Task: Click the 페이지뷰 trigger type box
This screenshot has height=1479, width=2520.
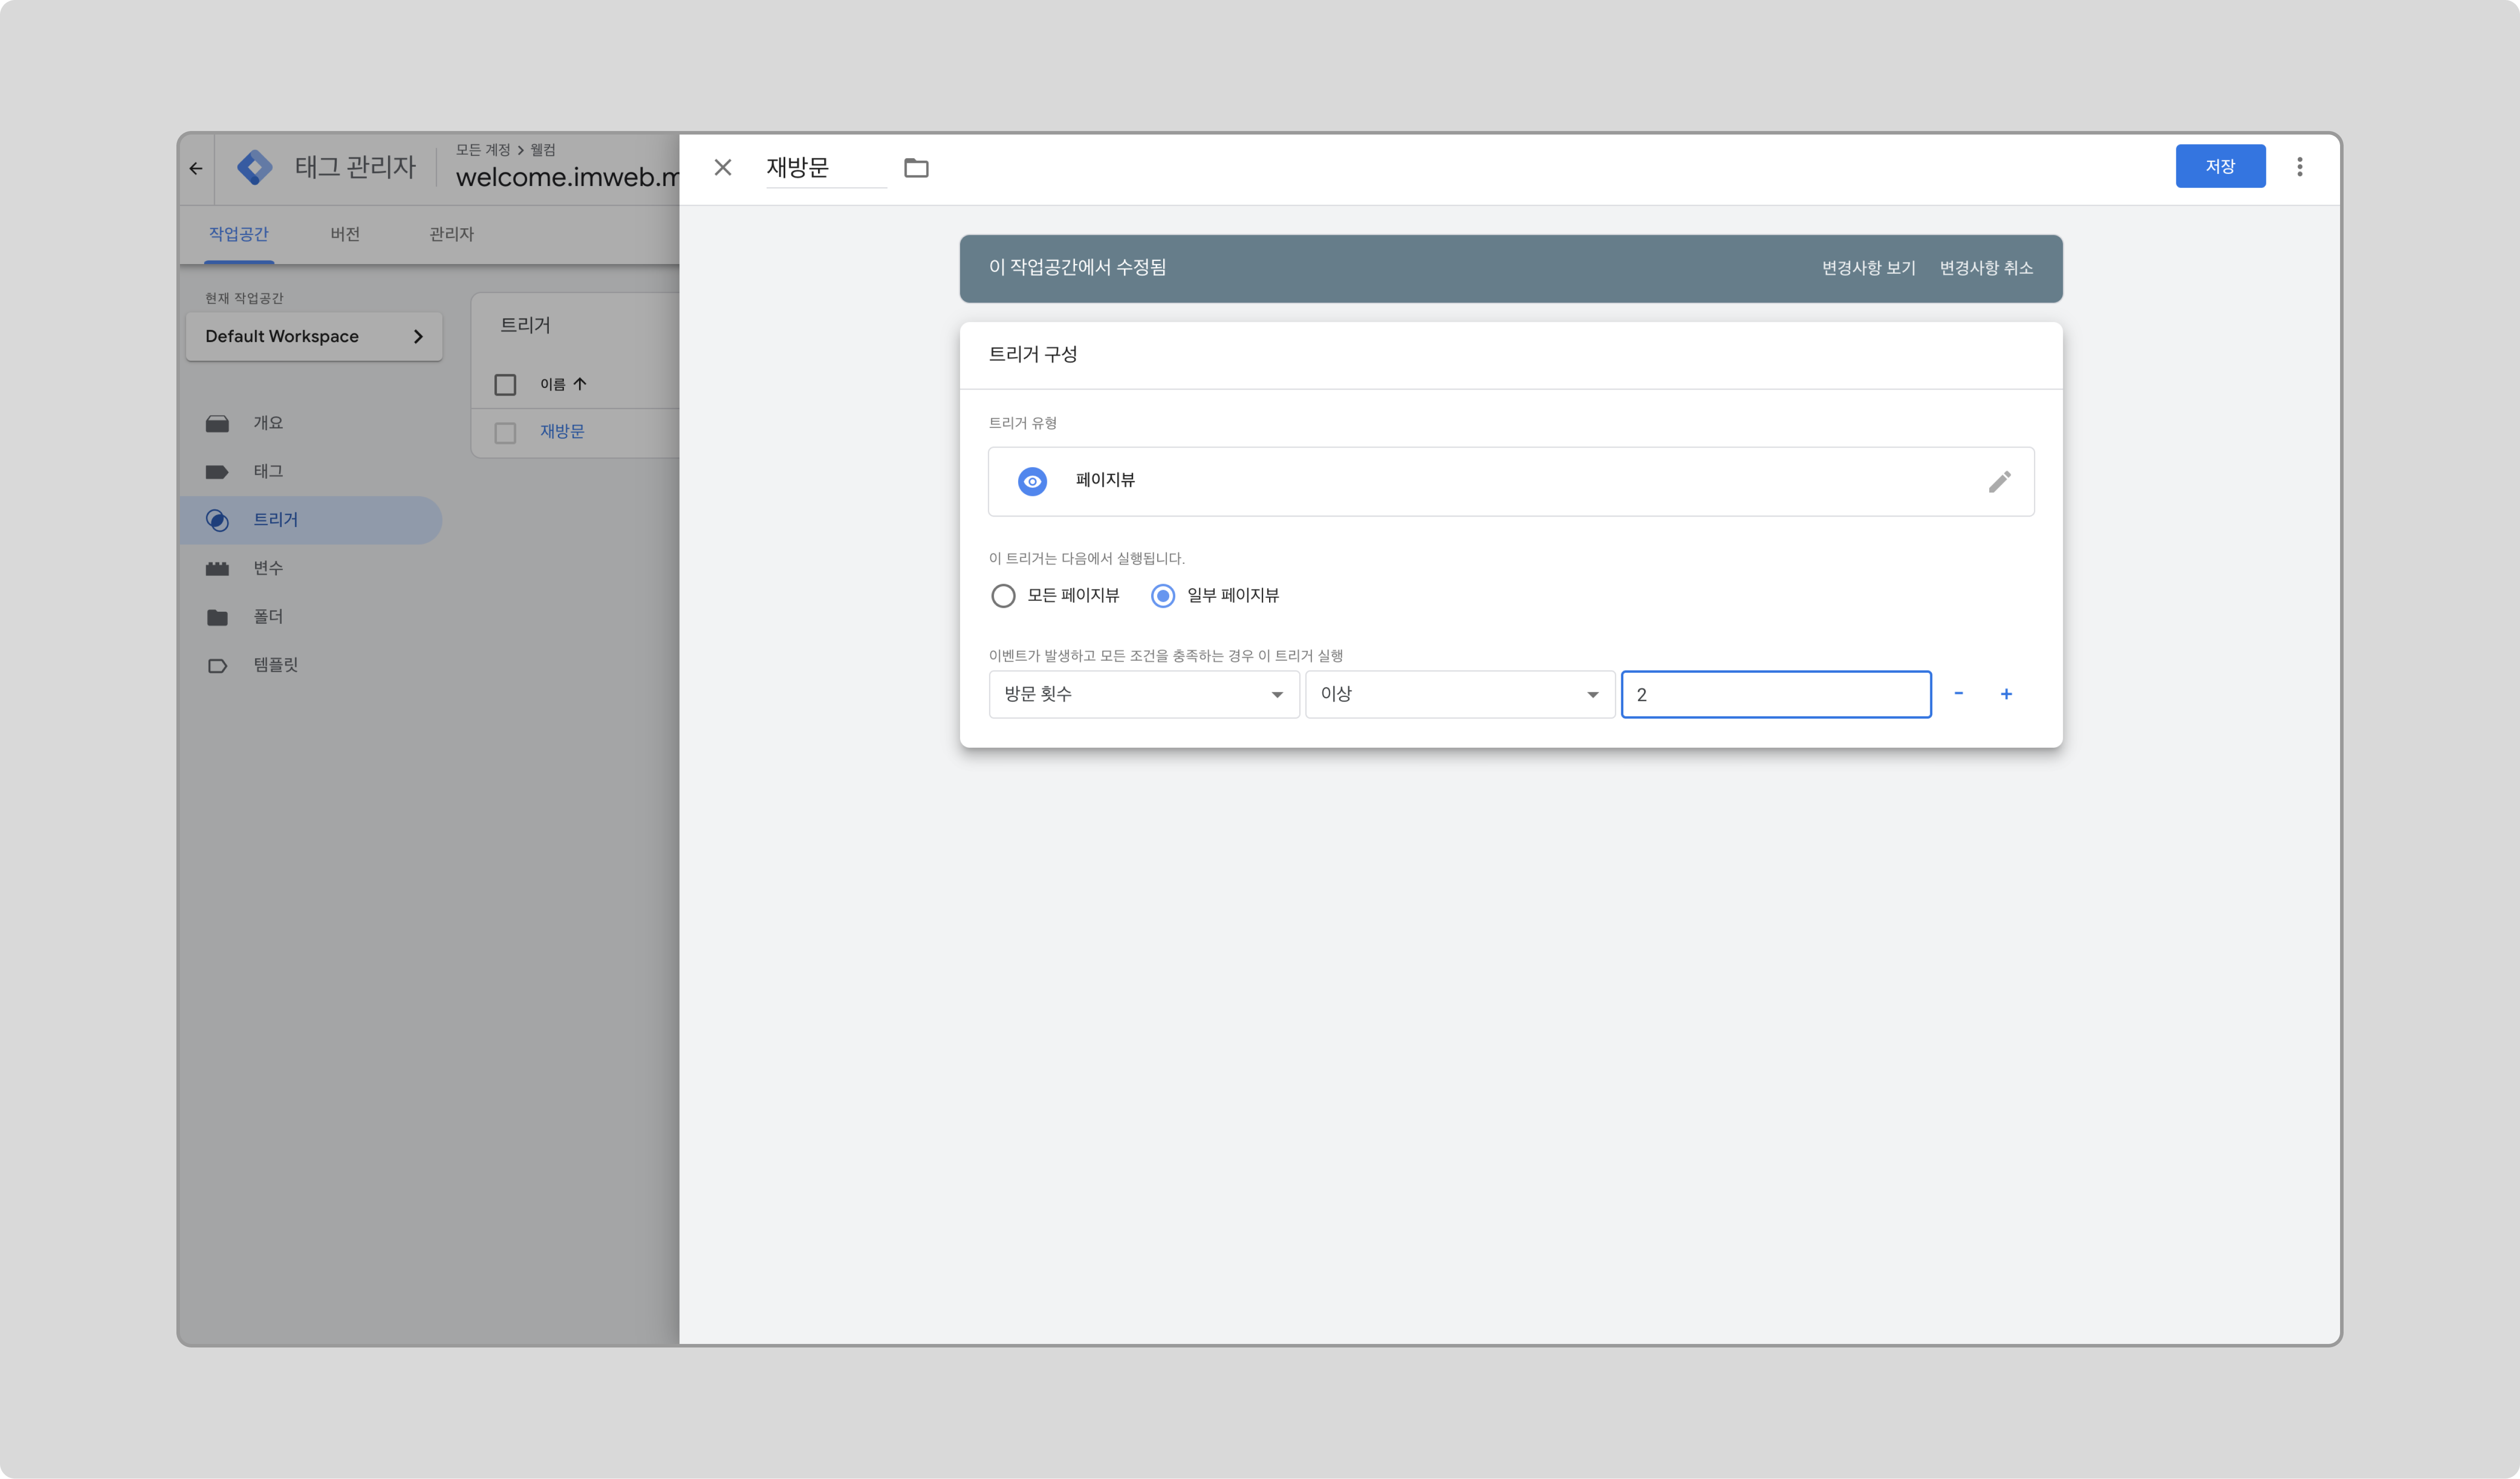Action: point(1511,481)
